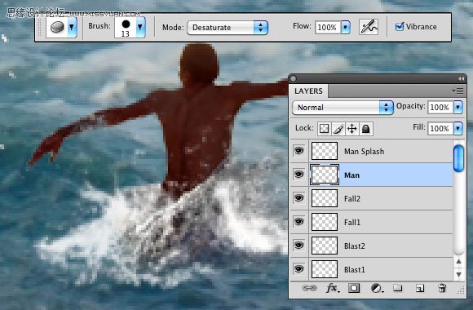Image resolution: width=473 pixels, height=310 pixels.
Task: Toggle Lock all padlock icon
Action: click(366, 129)
